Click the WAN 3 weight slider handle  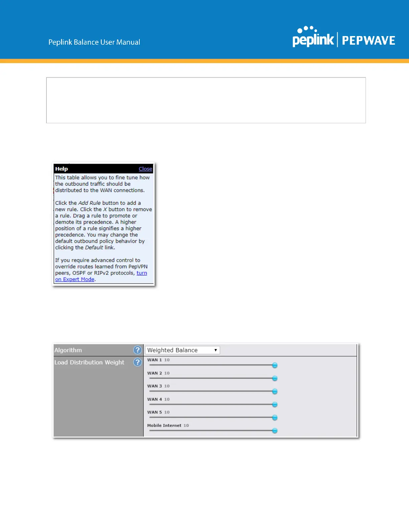point(275,391)
